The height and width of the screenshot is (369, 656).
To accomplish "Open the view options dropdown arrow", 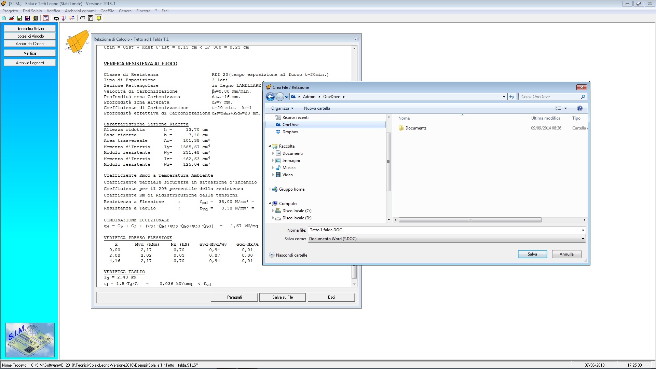I will tap(566, 108).
